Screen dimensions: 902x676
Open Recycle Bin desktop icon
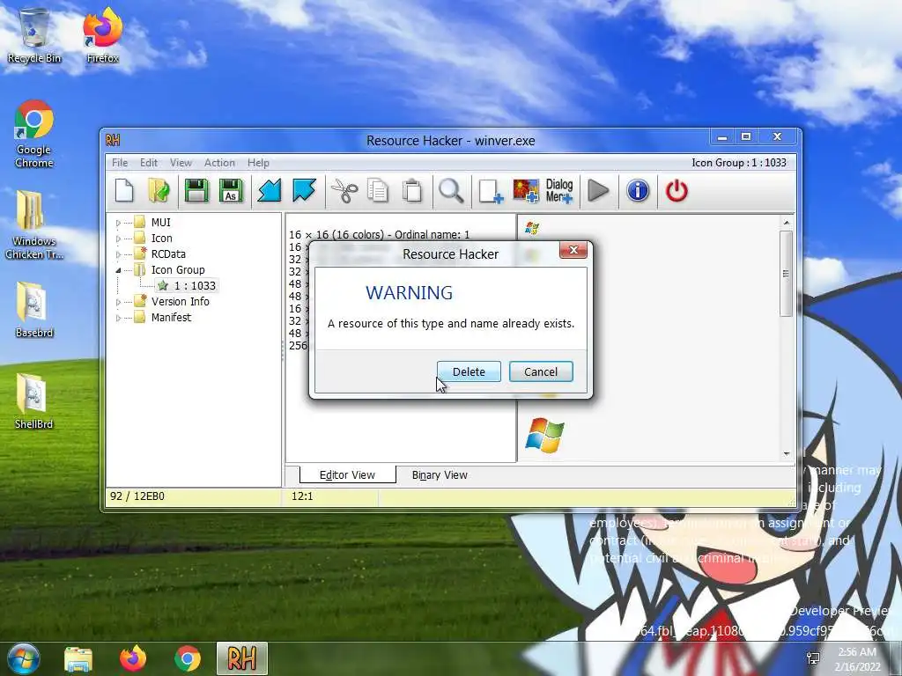pyautogui.click(x=34, y=35)
